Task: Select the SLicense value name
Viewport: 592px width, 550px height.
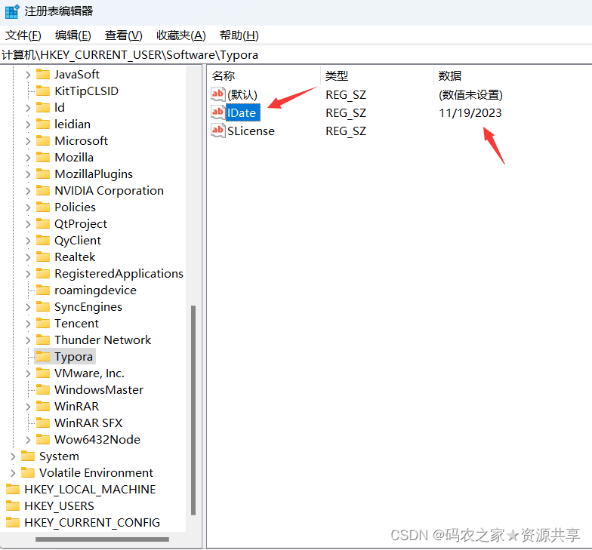Action: [251, 131]
